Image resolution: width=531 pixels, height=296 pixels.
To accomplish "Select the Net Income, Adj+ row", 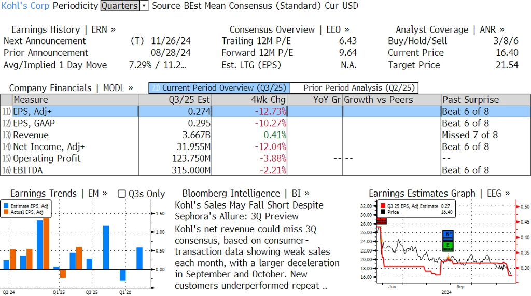I will (265, 146).
